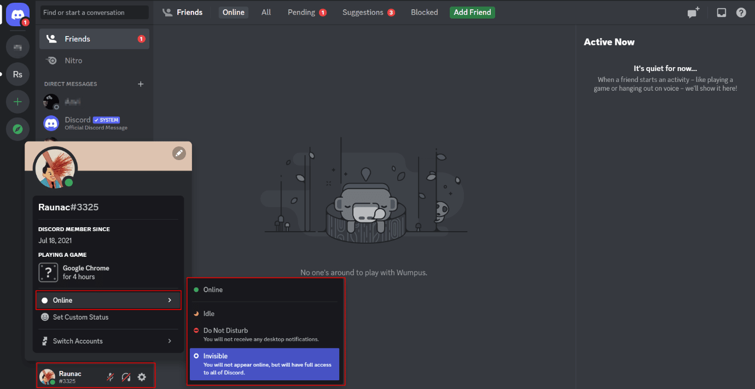Undeafen the headphones icon
The height and width of the screenshot is (389, 755).
click(125, 376)
